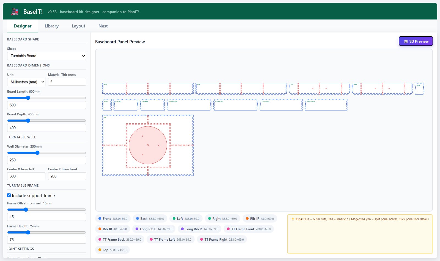Select the Right 388.0×69.0 panel chip

(x=222, y=219)
